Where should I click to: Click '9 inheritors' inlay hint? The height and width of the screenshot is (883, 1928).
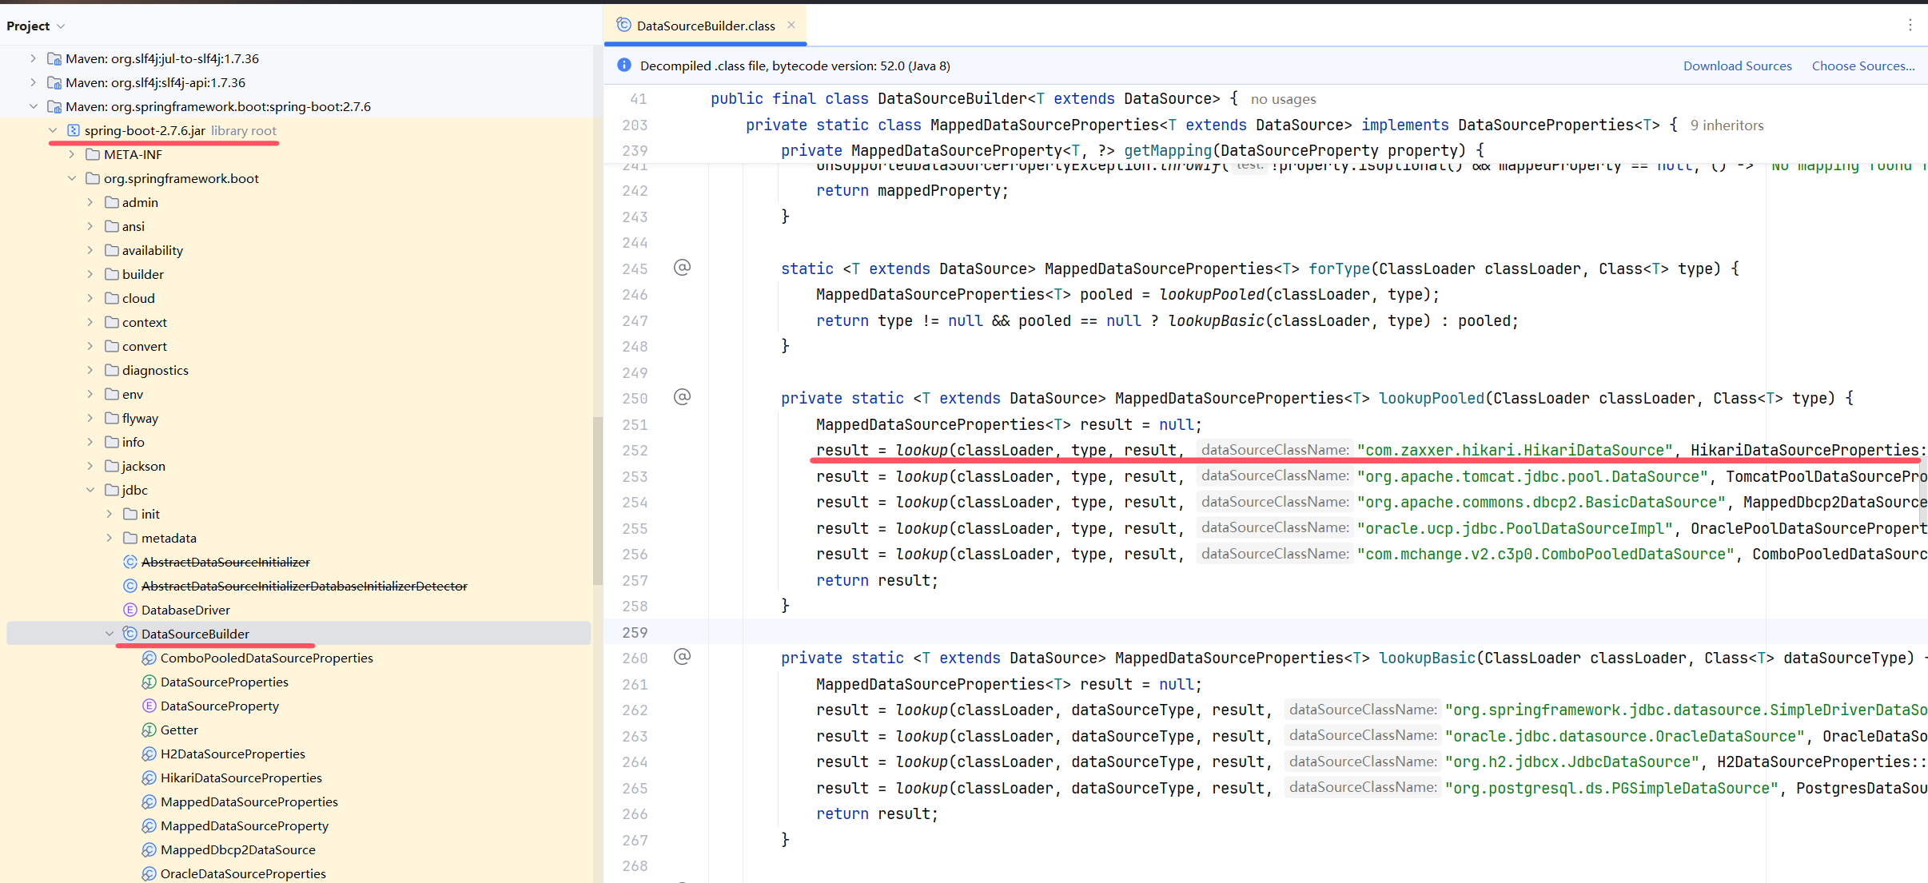1727,125
